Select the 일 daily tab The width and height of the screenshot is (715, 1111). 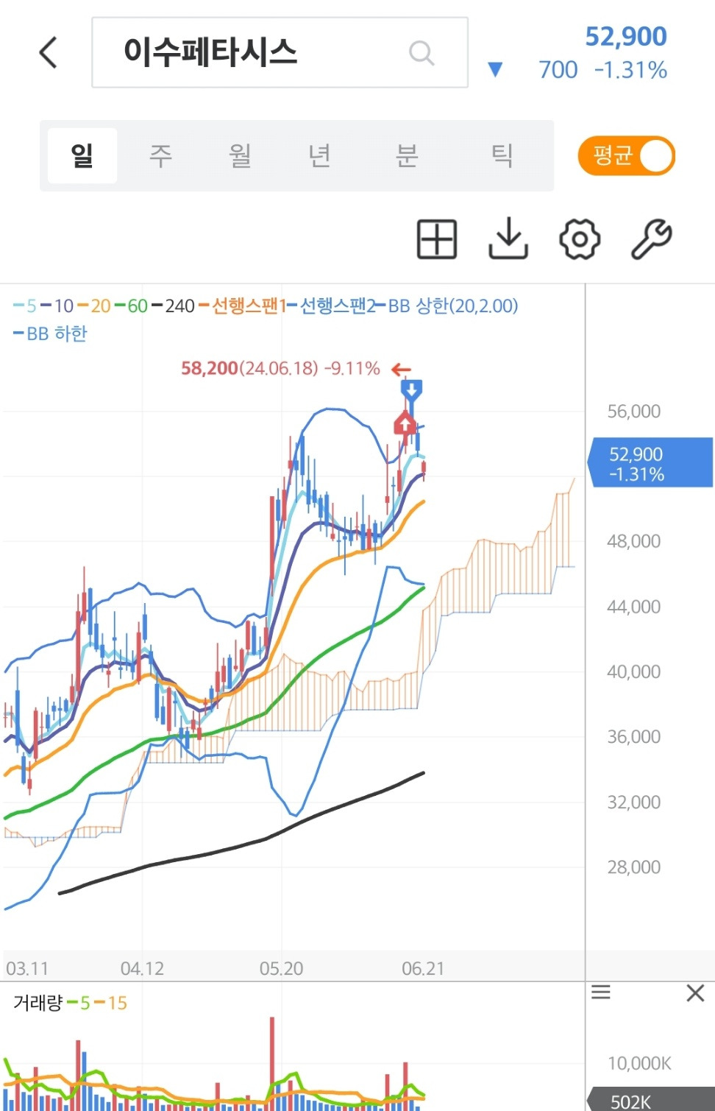point(82,155)
